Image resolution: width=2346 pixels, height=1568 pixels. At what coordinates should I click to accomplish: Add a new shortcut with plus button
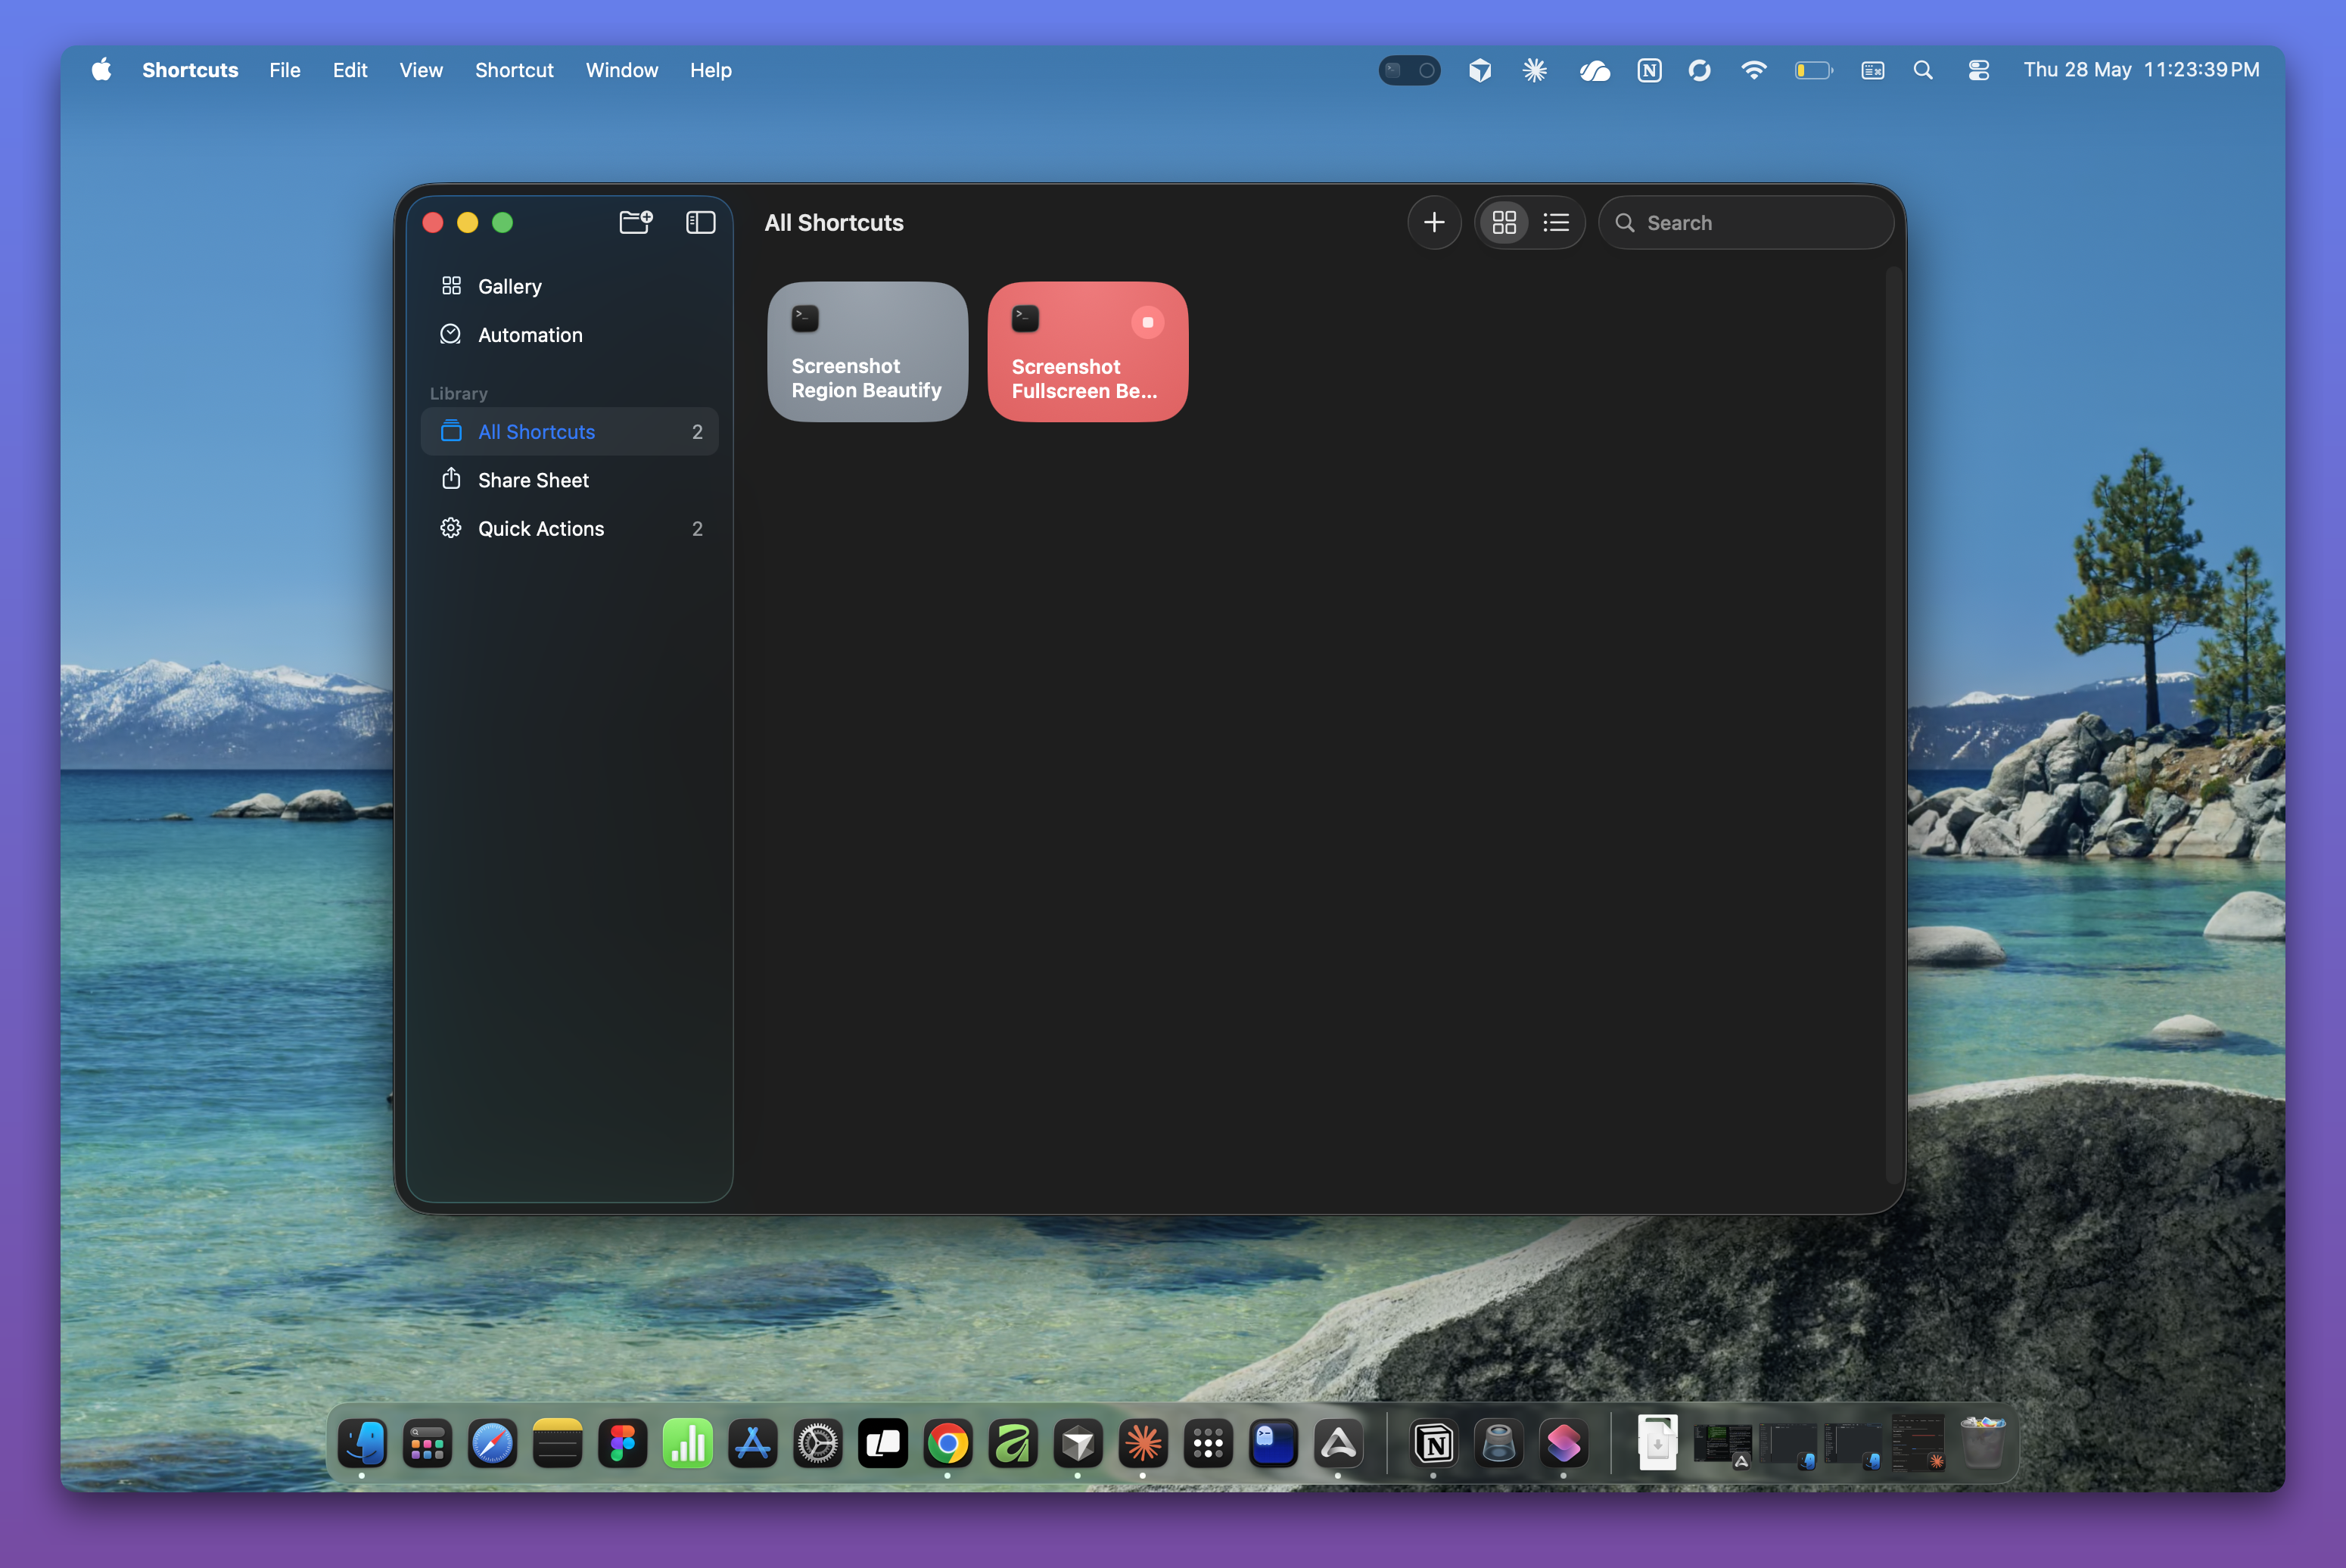pyautogui.click(x=1434, y=222)
